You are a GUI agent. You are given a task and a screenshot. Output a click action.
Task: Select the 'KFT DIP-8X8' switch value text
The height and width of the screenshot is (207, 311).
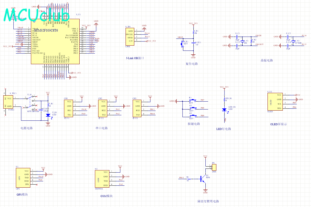point(33,111)
